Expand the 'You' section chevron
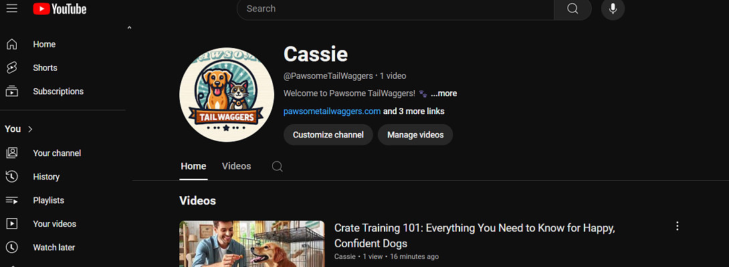 click(30, 129)
